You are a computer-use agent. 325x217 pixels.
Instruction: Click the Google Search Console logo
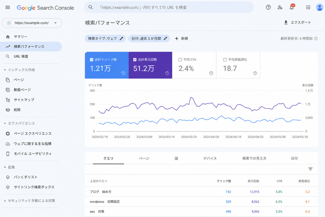[x=45, y=8]
